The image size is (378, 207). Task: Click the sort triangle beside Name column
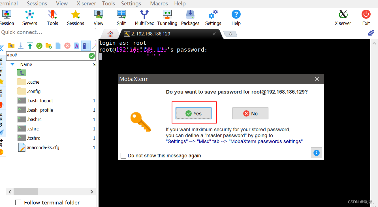click(x=12, y=64)
